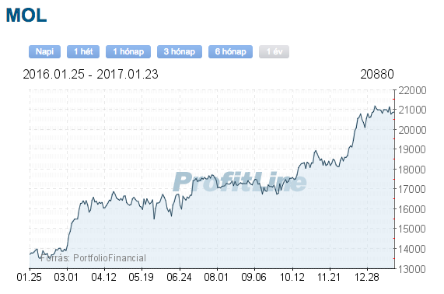Click the 01.25 date axis label
Viewport: 444px width, 294px height.
click(x=30, y=277)
